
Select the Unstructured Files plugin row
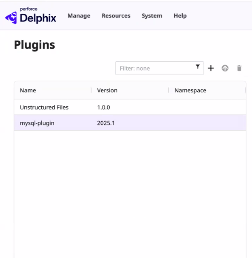click(44, 107)
